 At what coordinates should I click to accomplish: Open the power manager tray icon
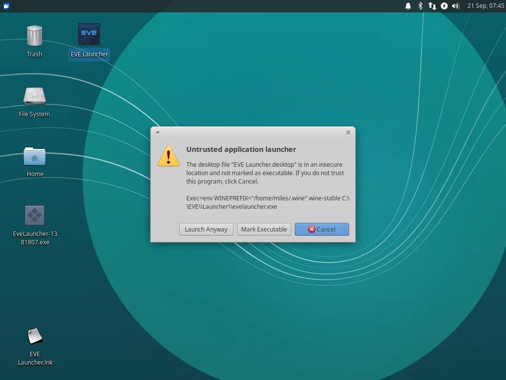(x=444, y=6)
